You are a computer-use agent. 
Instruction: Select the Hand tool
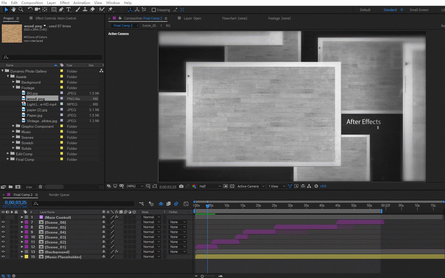[14, 10]
